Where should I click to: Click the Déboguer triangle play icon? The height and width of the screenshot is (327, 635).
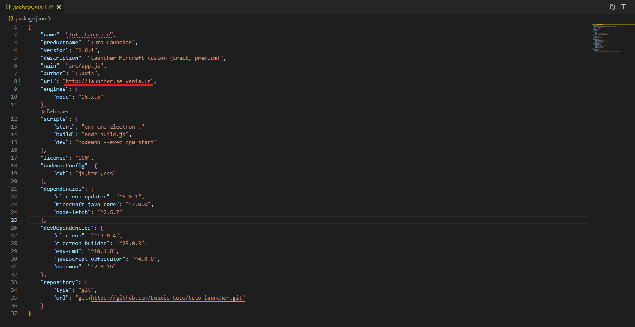[43, 111]
